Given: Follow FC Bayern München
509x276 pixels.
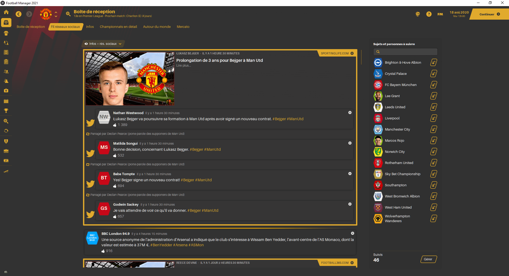Looking at the screenshot, I should click(x=434, y=85).
